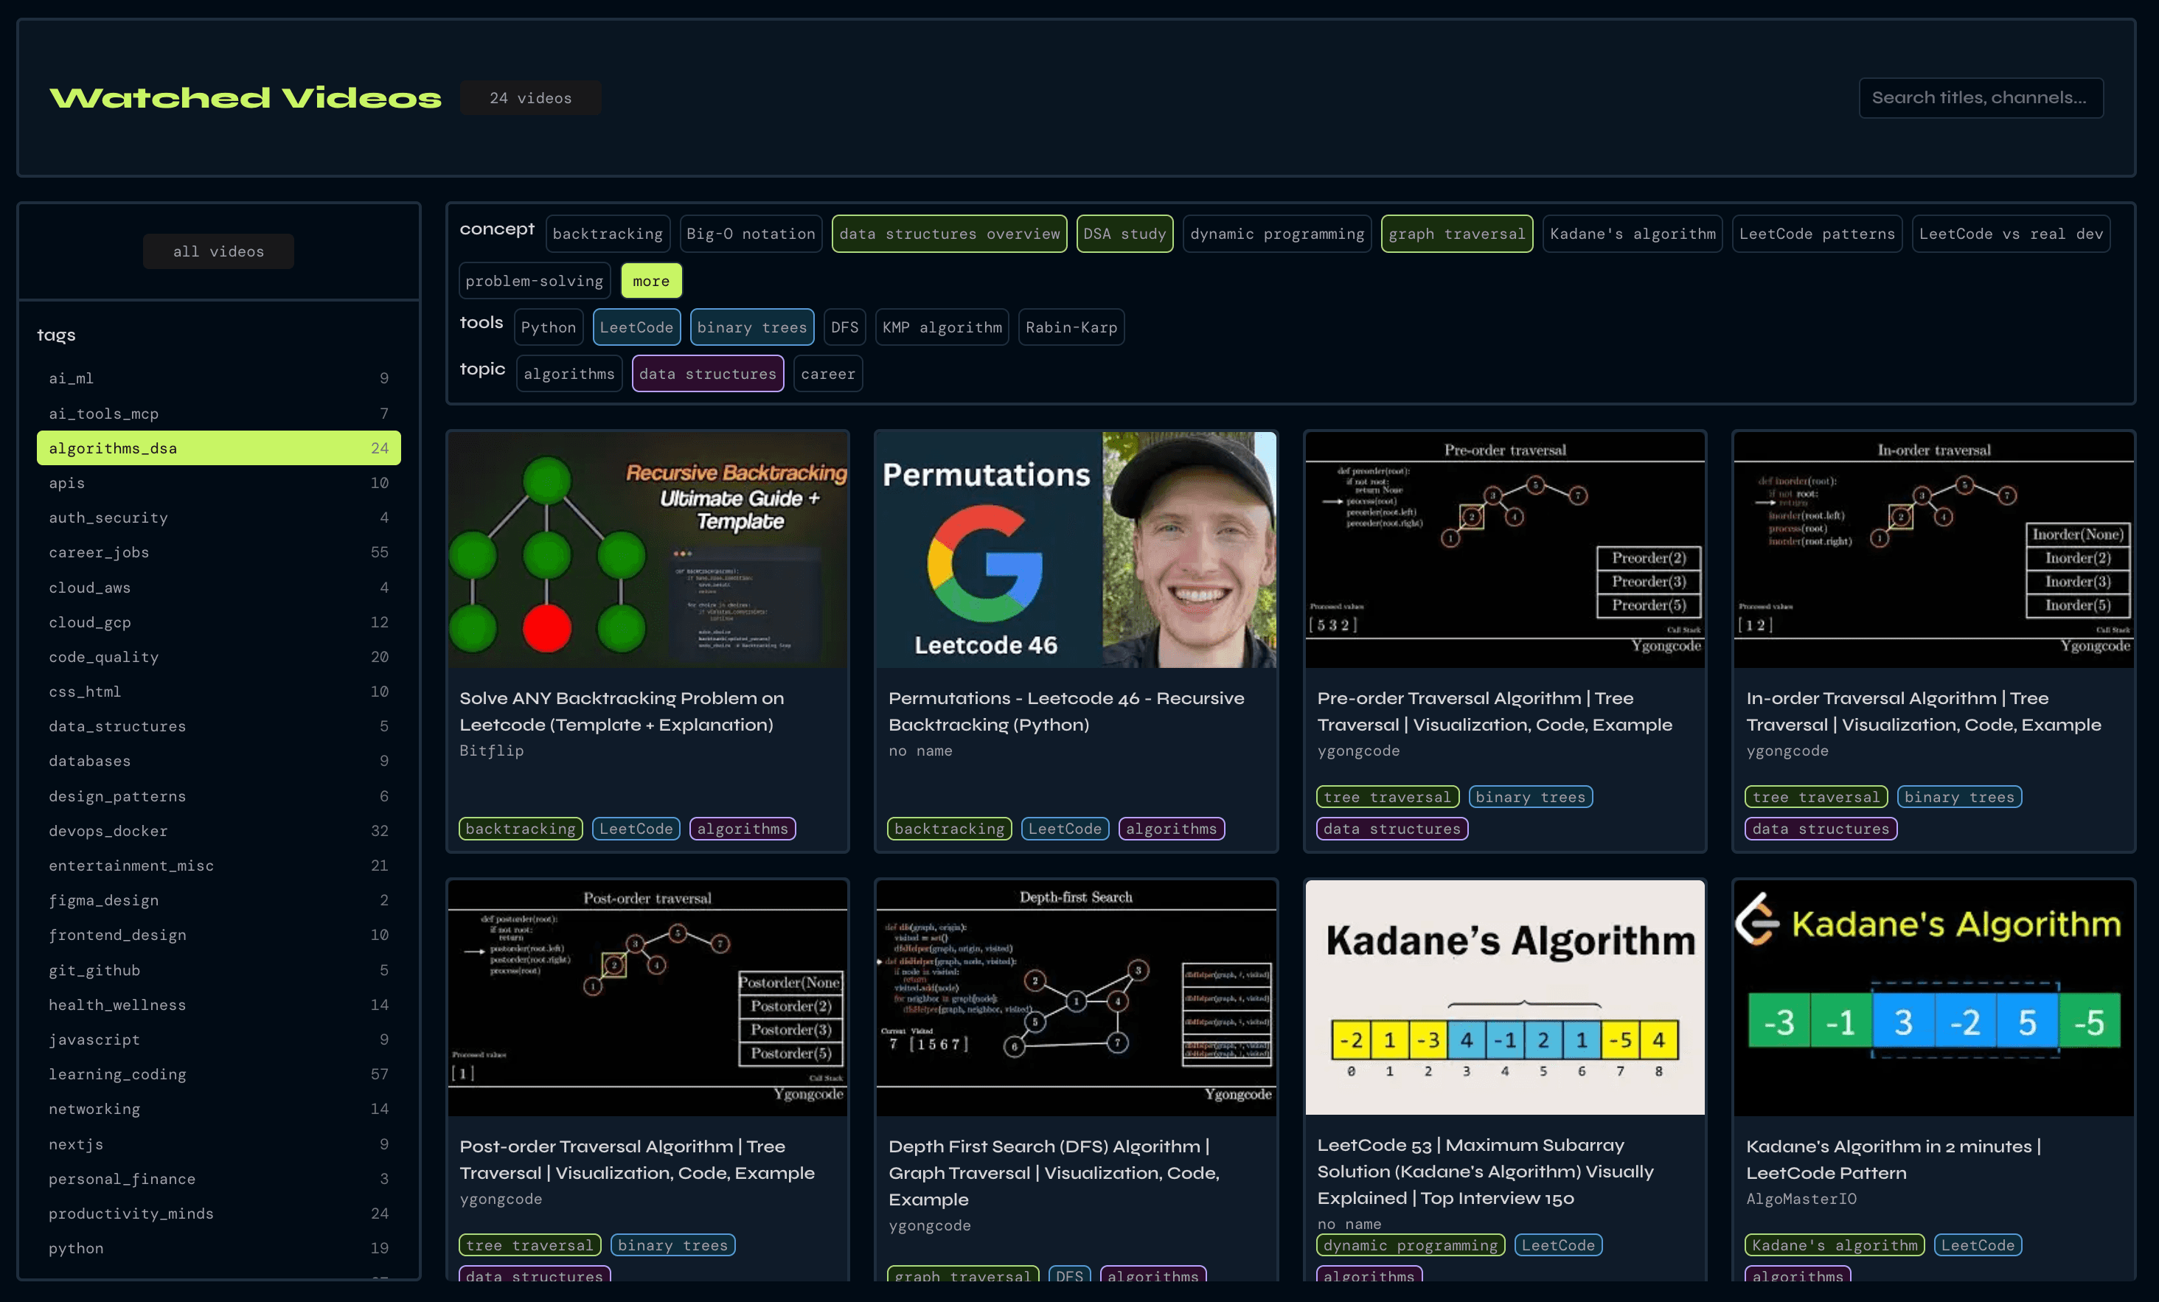Open the 'javascript' tag

coord(218,1039)
